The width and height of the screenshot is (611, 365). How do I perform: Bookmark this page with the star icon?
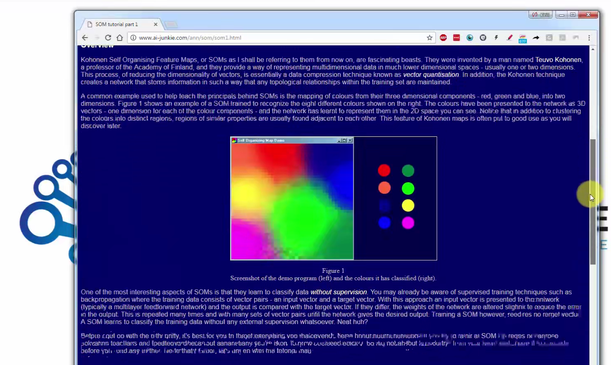coord(430,38)
